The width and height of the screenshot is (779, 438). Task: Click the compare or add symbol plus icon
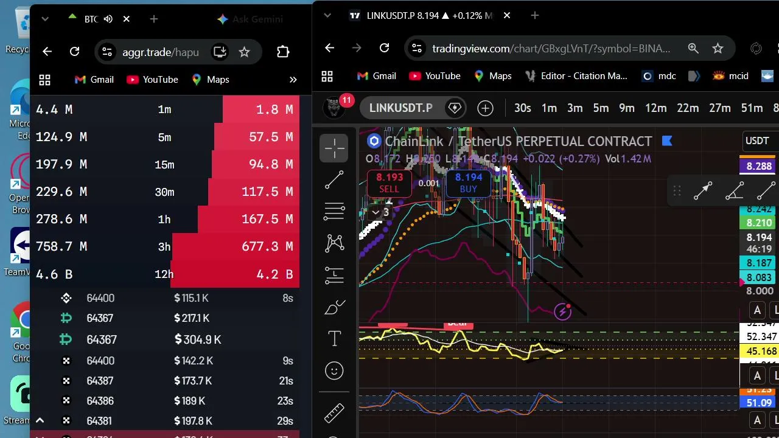485,108
